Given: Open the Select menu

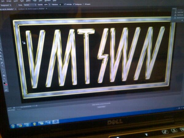Looking at the screenshot, I should [x=28, y=1].
